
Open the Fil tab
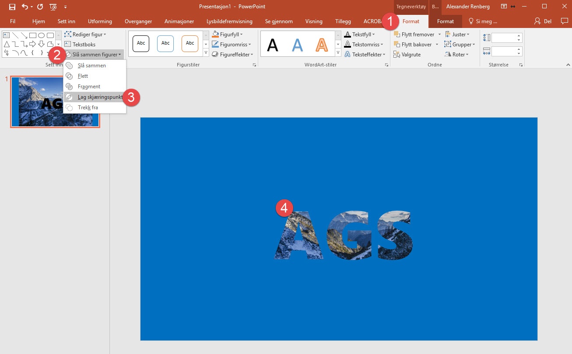(13, 21)
